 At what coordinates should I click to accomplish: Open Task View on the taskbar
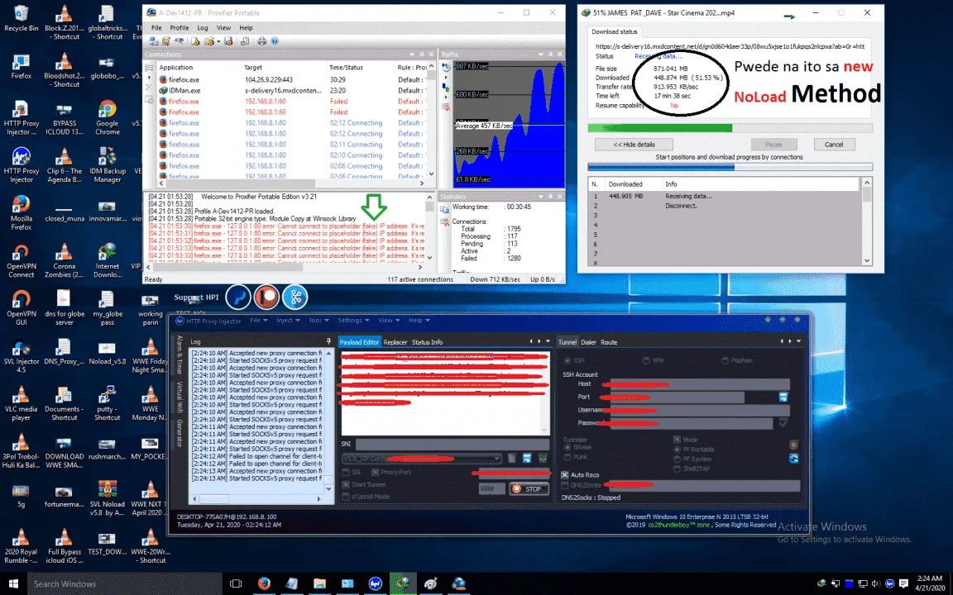(x=236, y=583)
